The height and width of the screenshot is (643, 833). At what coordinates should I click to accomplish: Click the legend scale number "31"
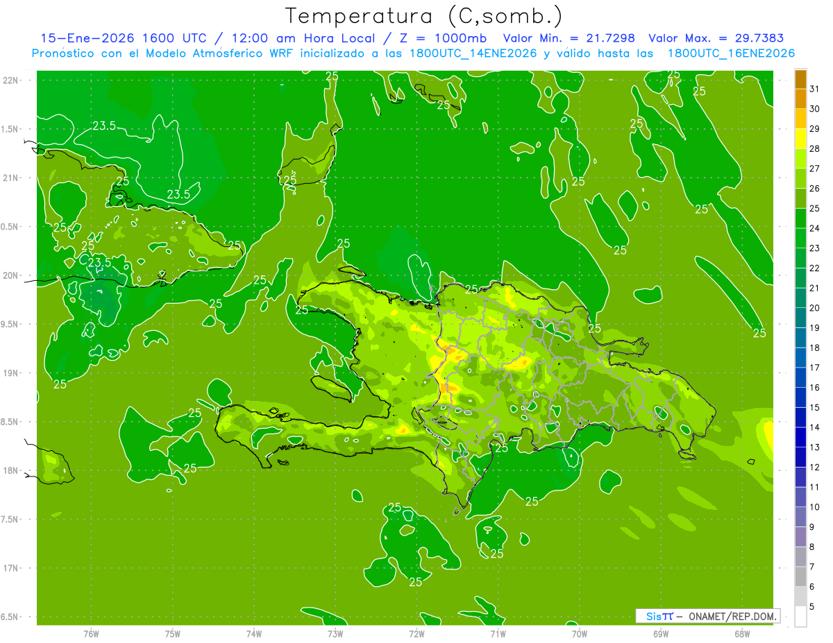coord(815,89)
